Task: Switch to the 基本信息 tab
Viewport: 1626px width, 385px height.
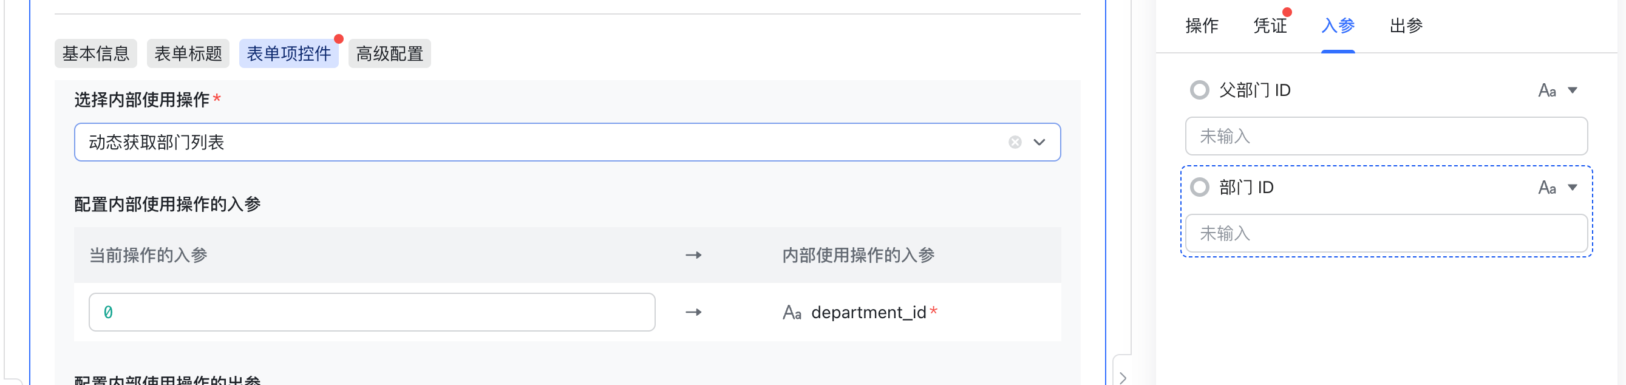Action: [96, 53]
